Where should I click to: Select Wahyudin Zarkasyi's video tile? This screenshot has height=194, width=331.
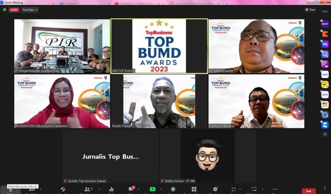(x=256, y=101)
